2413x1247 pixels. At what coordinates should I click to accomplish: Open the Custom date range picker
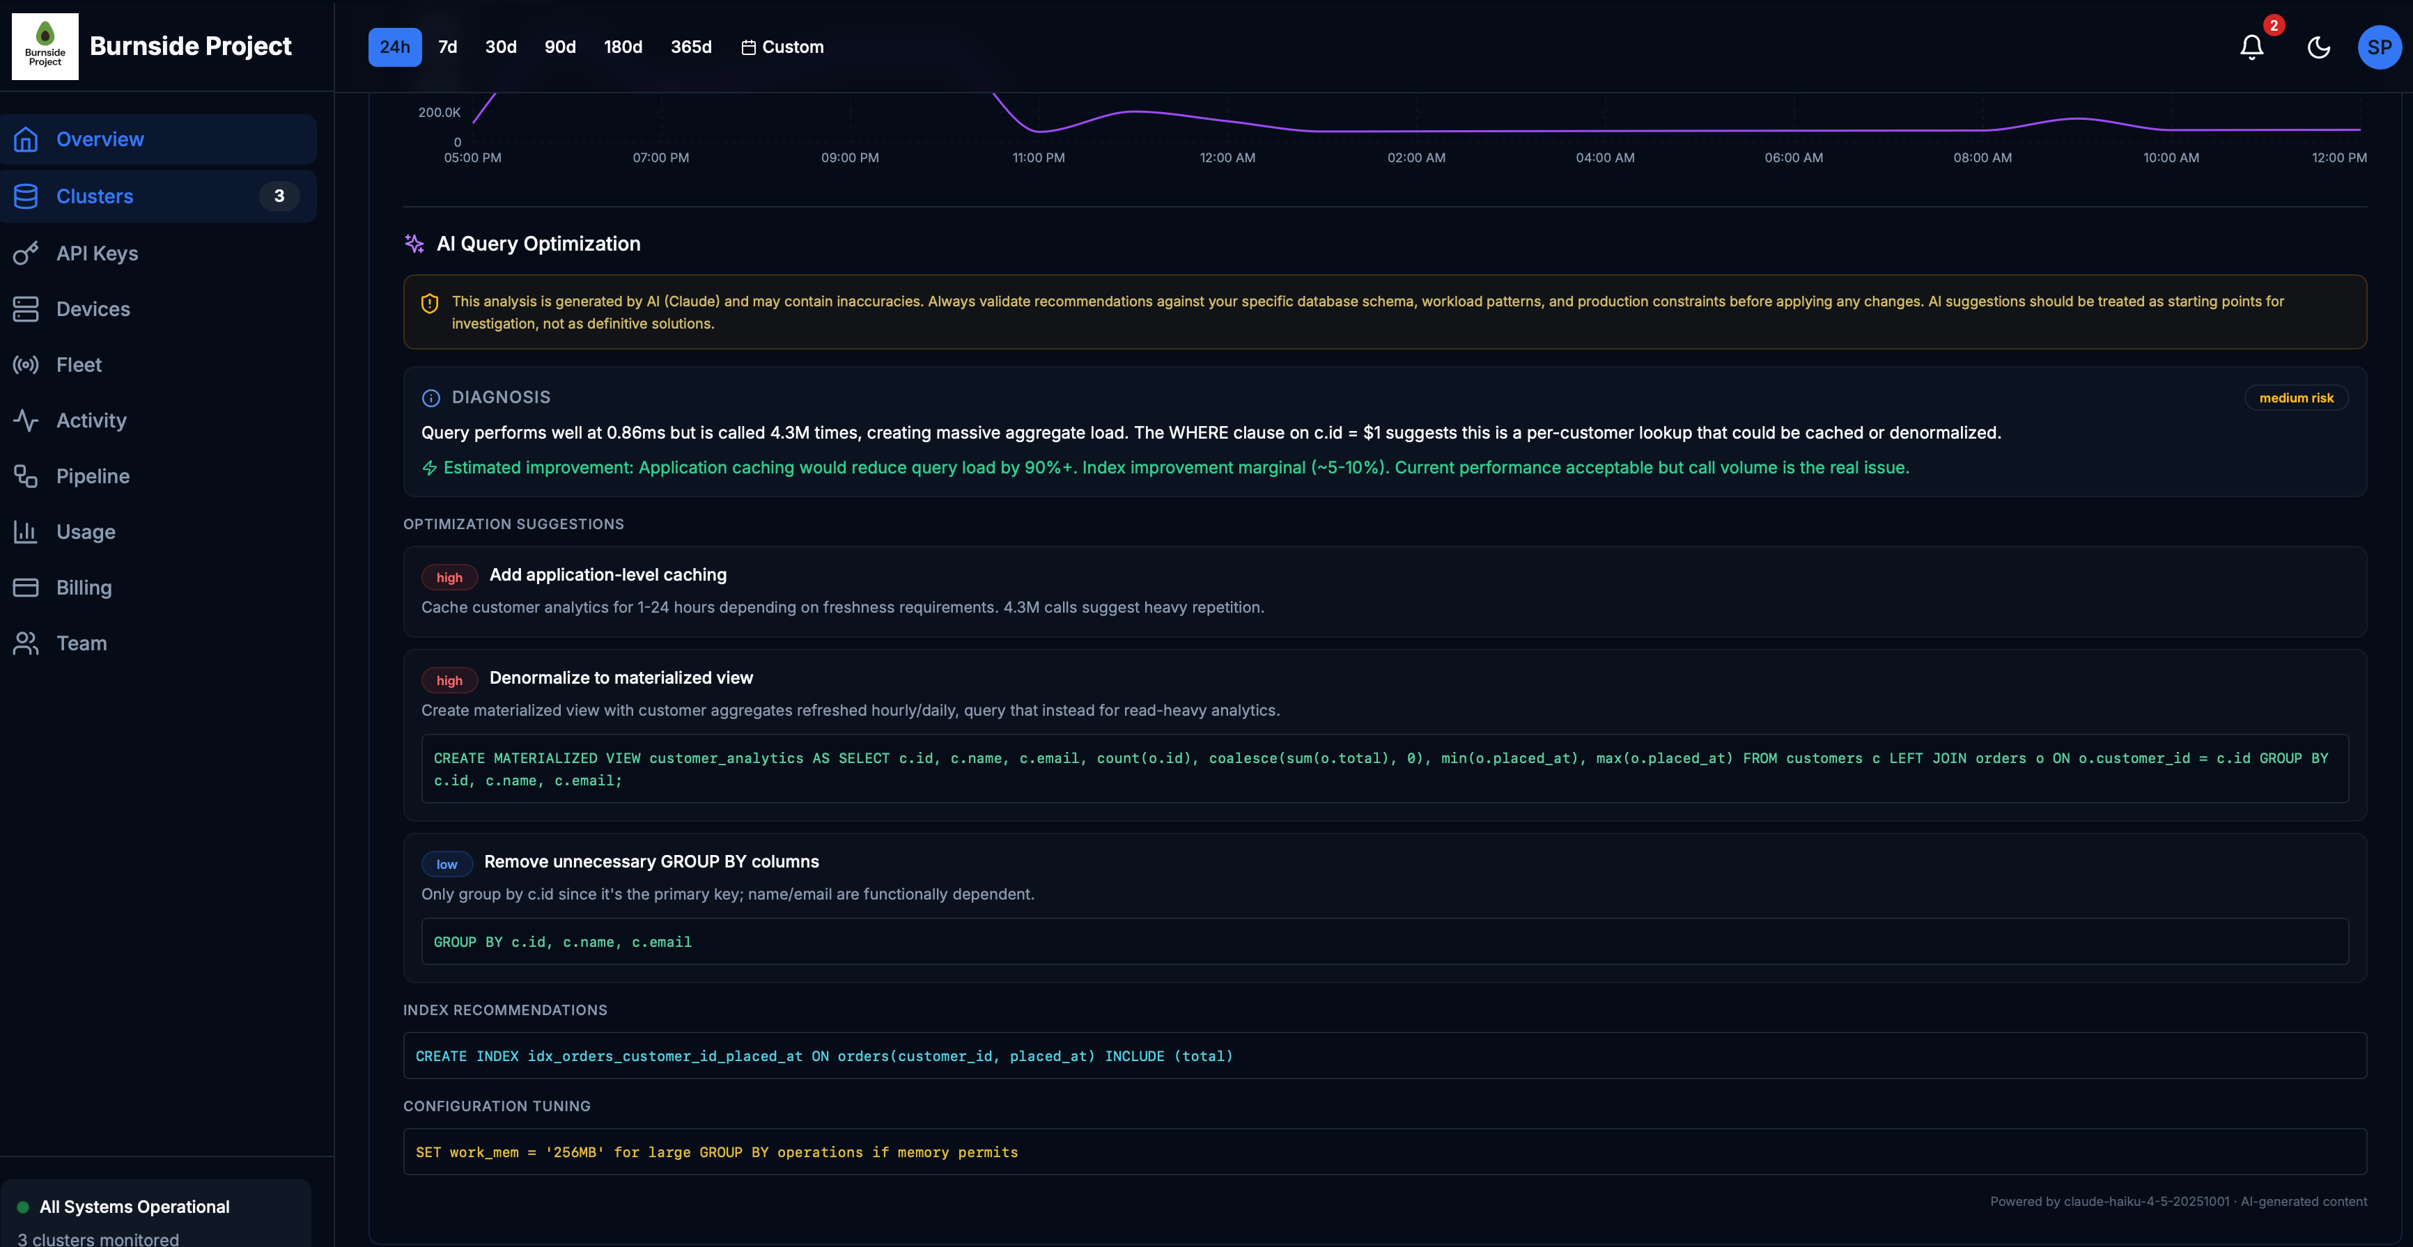(x=782, y=47)
